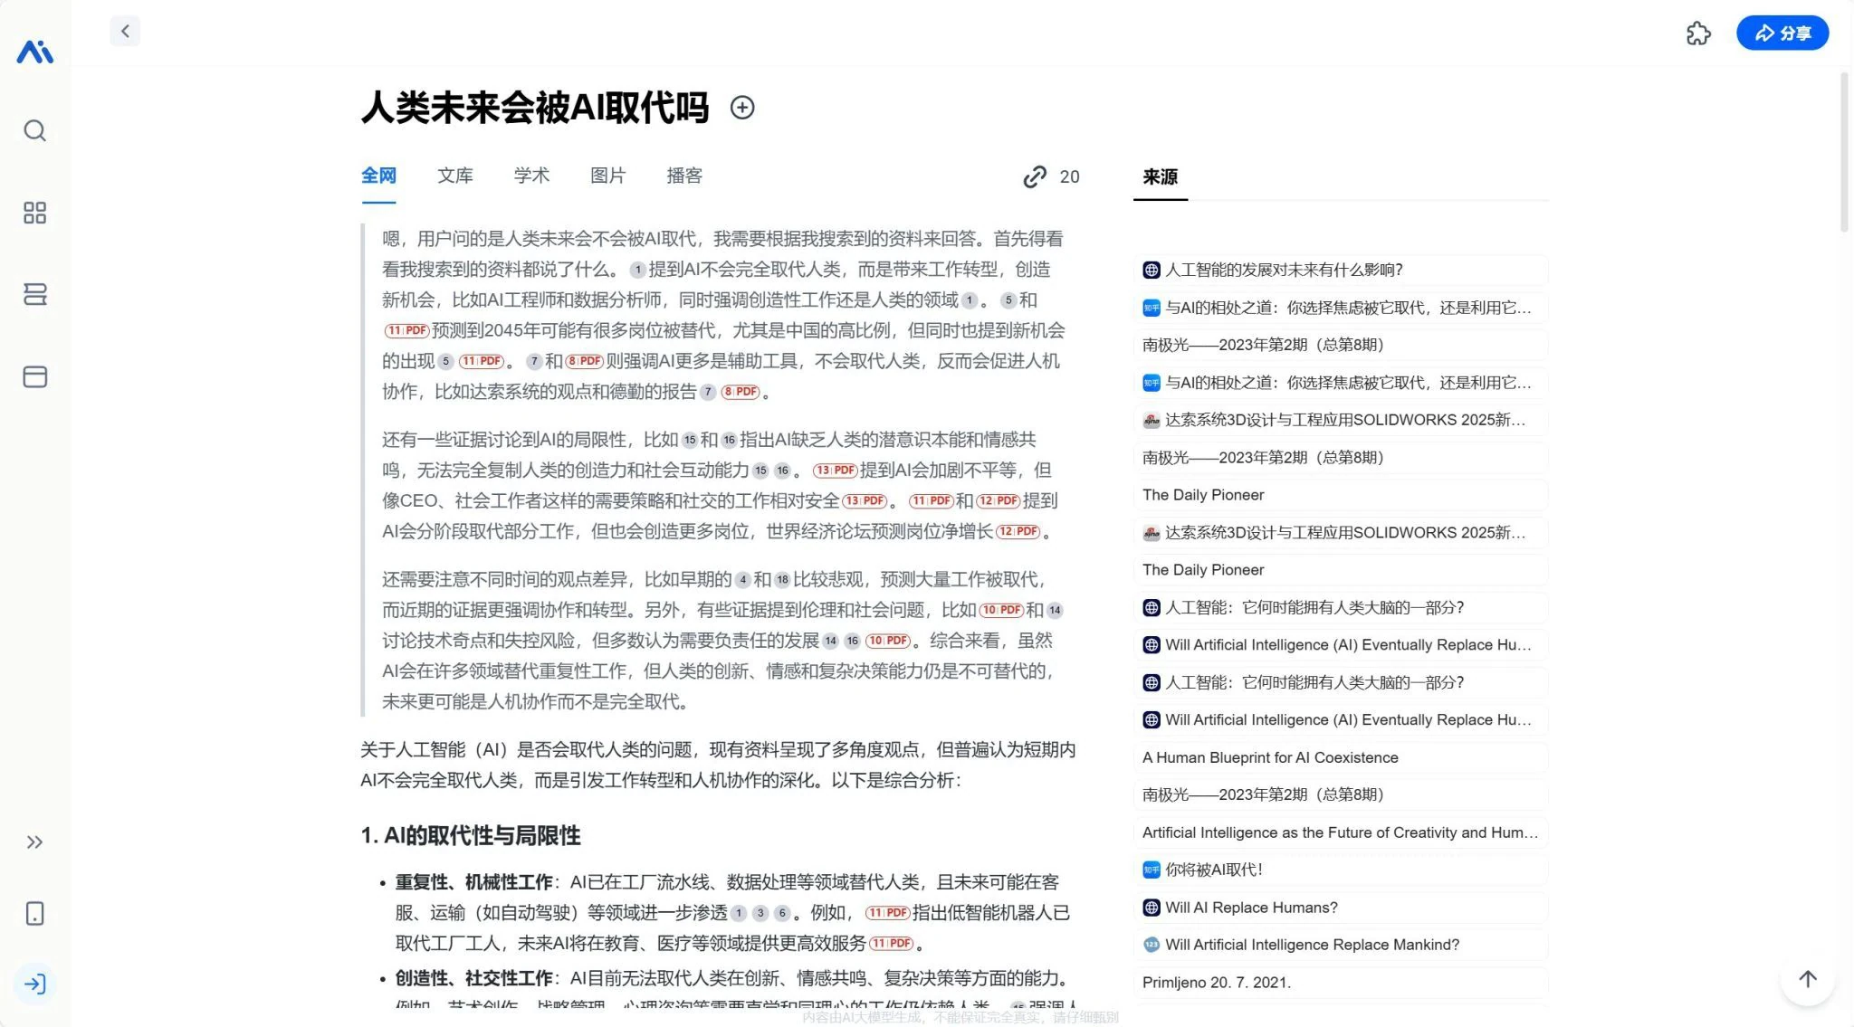Click the plus circle icon beside the title
Viewport: 1854px width, 1027px height.
pos(742,108)
